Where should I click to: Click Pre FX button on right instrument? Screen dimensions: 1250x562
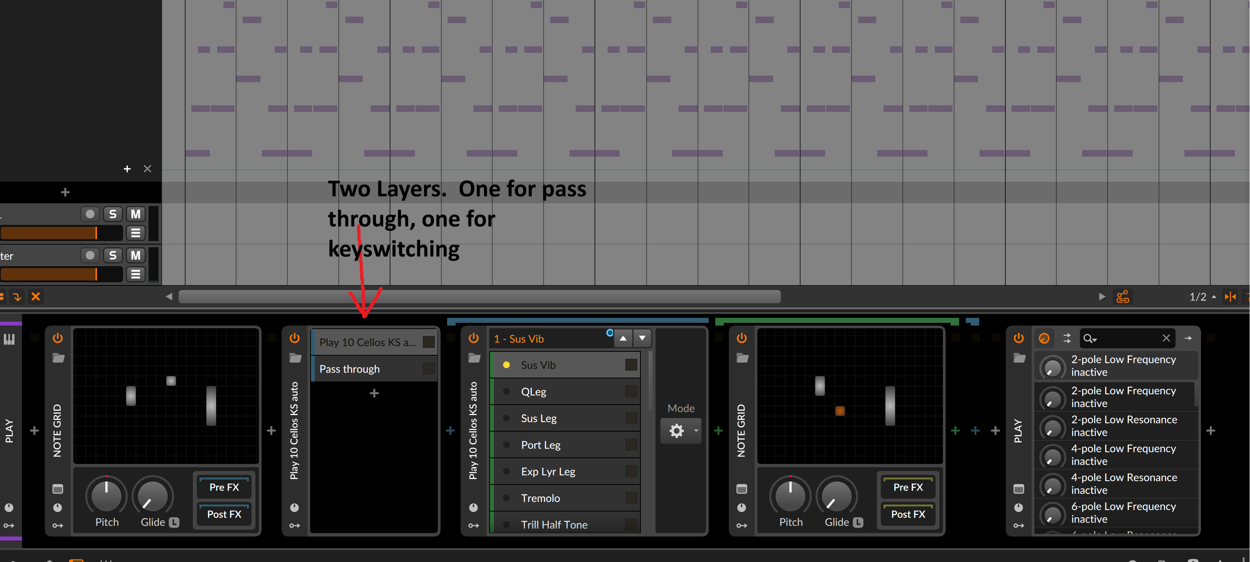pos(909,487)
